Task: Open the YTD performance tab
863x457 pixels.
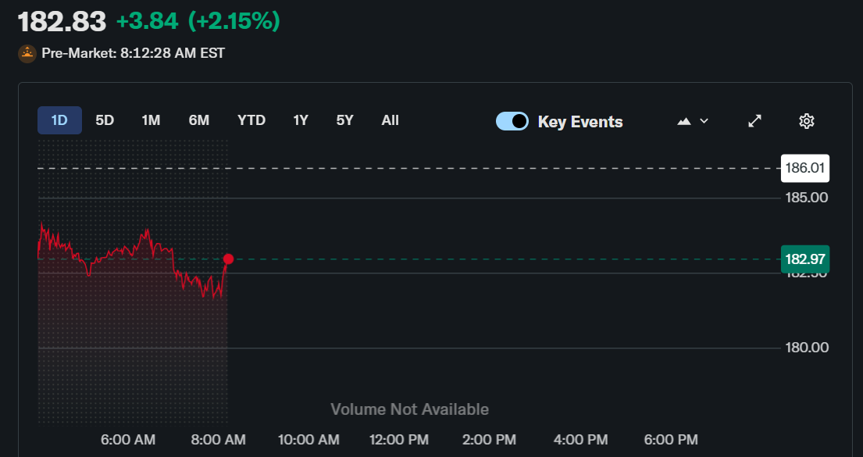Action: [x=251, y=120]
